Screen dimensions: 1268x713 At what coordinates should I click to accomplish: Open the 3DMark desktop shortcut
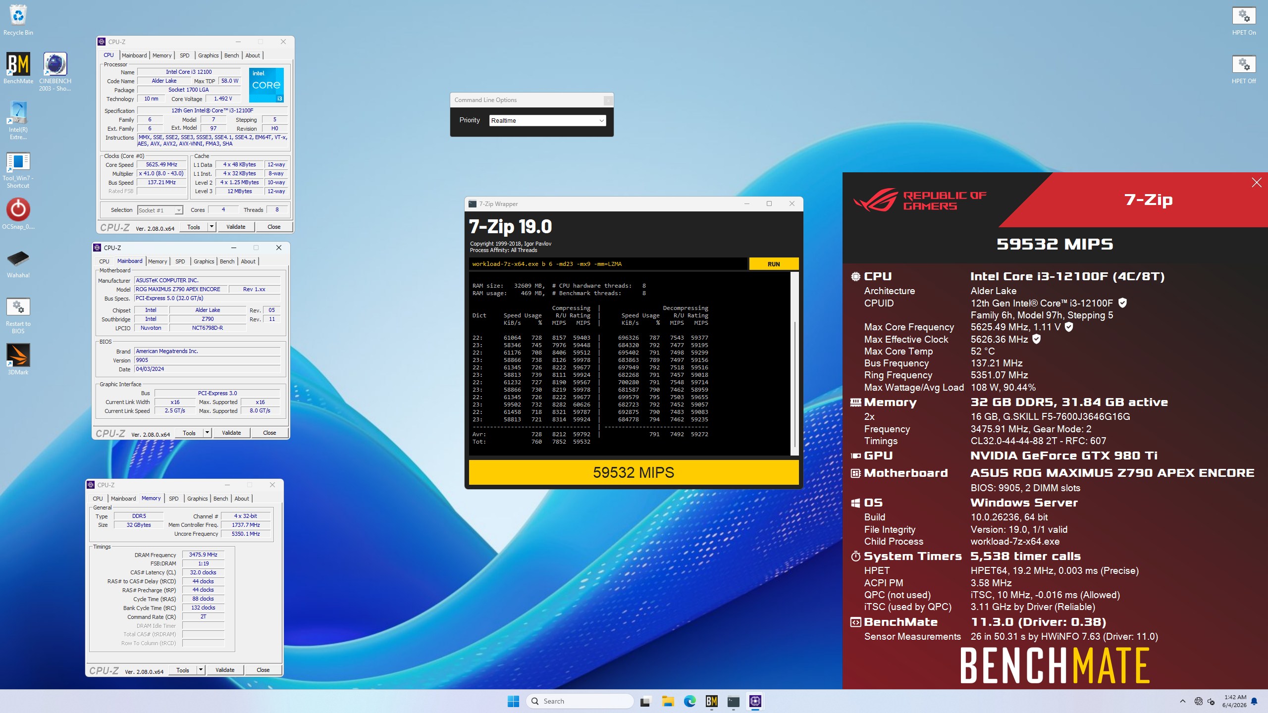pyautogui.click(x=18, y=359)
